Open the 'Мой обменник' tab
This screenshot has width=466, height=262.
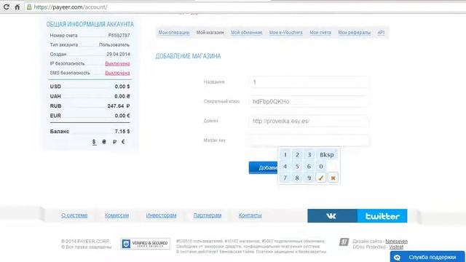pyautogui.click(x=246, y=32)
